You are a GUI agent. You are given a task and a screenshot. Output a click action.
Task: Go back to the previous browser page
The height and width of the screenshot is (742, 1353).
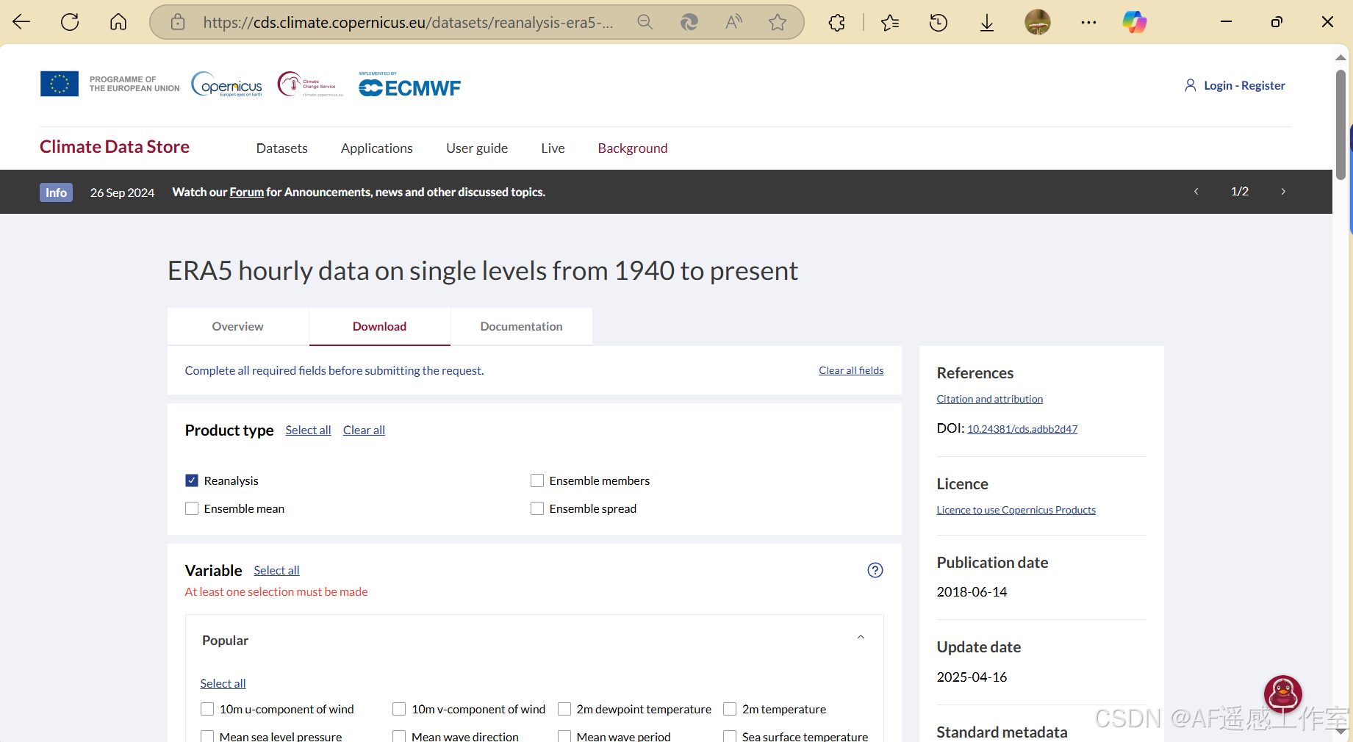(21, 22)
